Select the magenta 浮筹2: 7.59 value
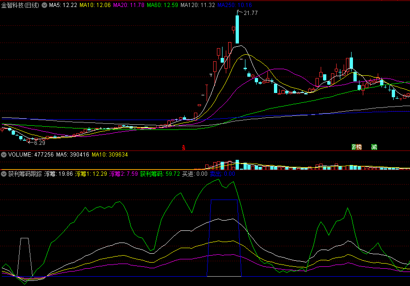This screenshot has width=410, height=286. tap(123, 174)
